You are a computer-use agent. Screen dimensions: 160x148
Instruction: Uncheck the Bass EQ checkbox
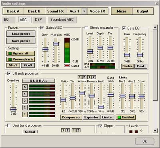click(x=124, y=28)
